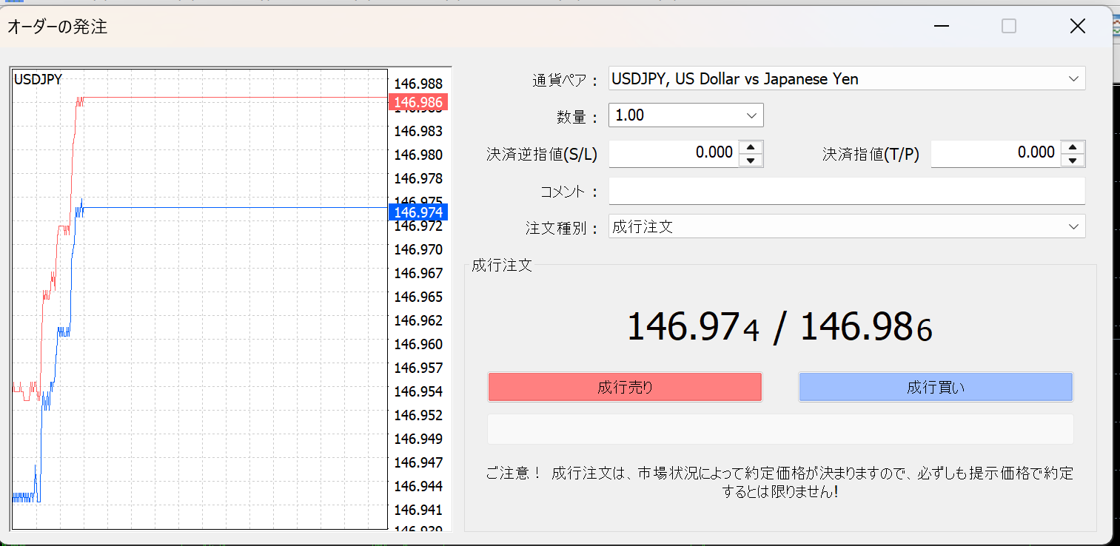
Task: Click the 成行買い buy button
Action: [x=935, y=387]
